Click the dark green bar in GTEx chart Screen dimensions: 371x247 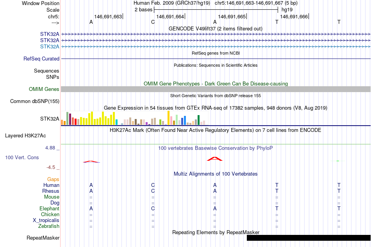[198, 120]
